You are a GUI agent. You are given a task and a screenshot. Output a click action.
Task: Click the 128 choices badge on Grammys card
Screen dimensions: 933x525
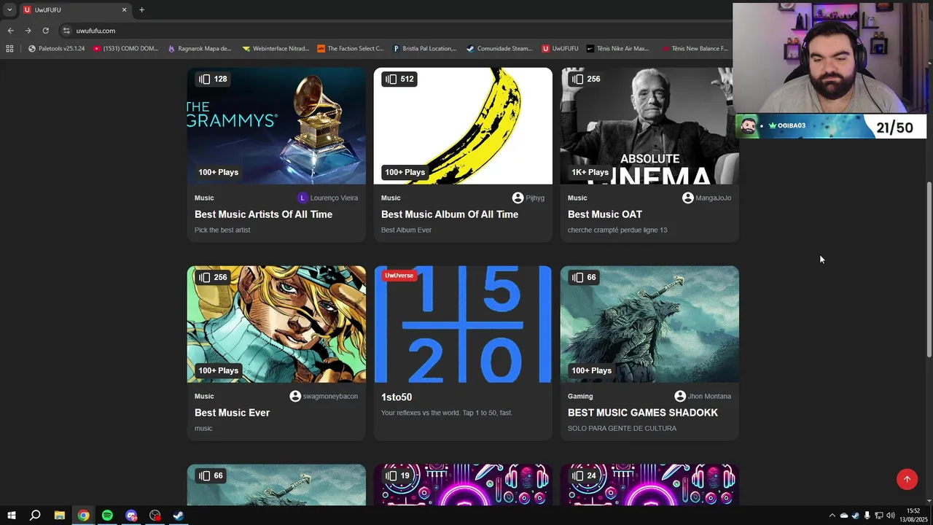(x=213, y=79)
